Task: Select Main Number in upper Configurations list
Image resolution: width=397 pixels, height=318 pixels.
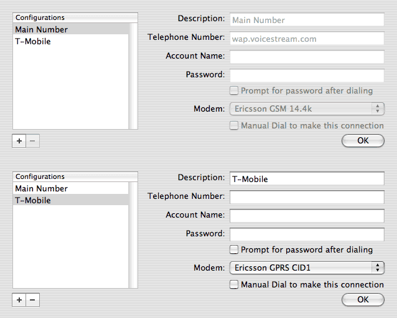Action: (x=42, y=30)
